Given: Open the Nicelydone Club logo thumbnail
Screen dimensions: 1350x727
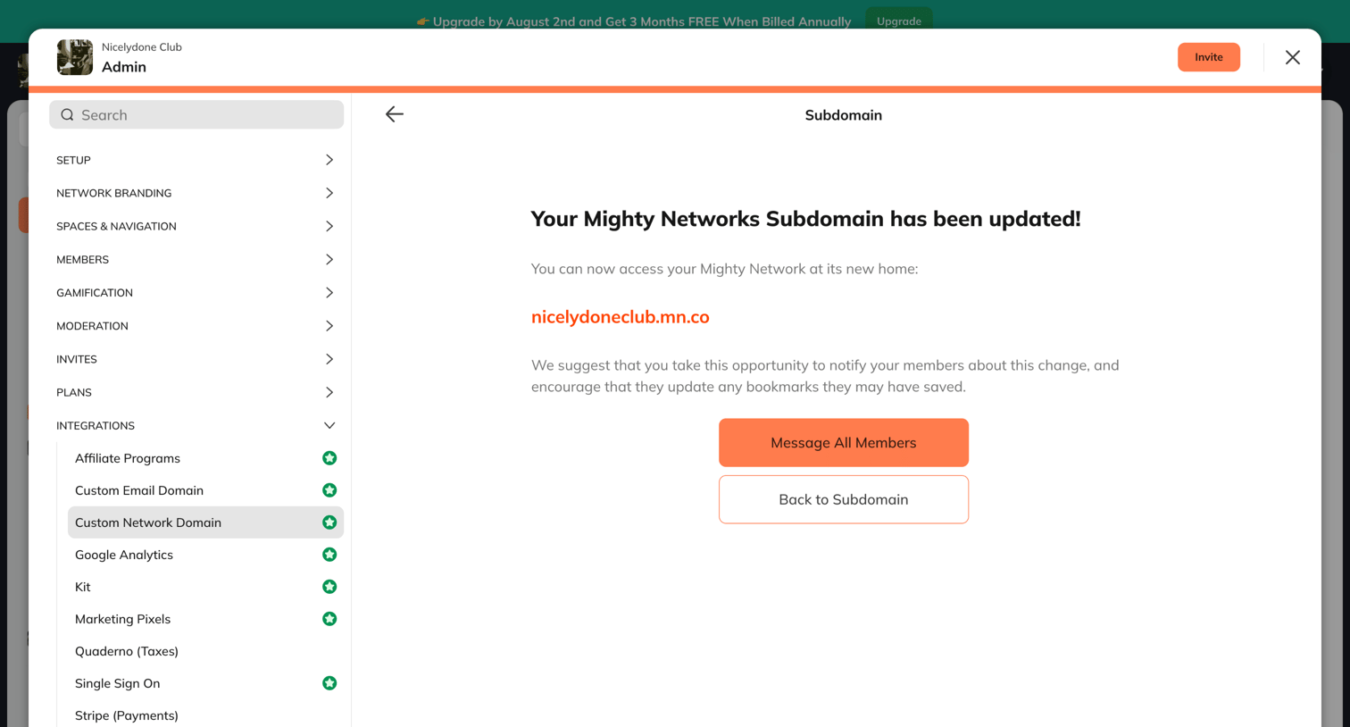Looking at the screenshot, I should tap(75, 57).
